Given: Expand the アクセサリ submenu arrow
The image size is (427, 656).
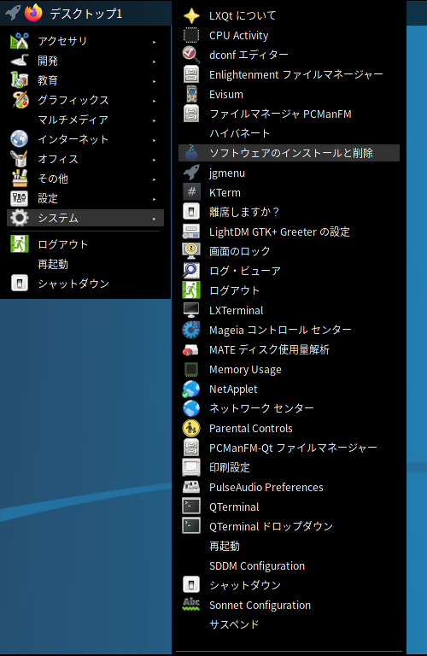Looking at the screenshot, I should pos(154,42).
